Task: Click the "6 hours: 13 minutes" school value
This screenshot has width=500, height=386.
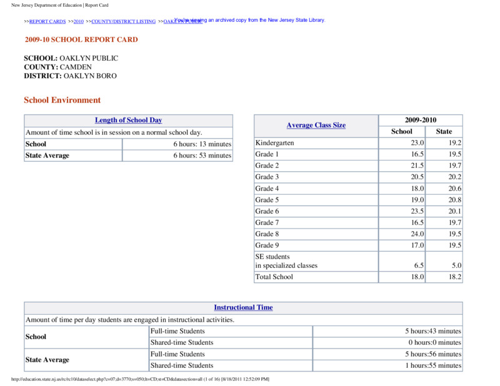Action: click(202, 144)
